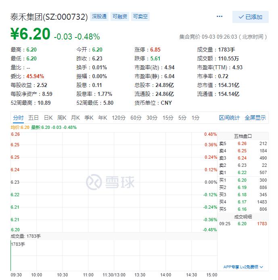This screenshot has width=278, height=280.
Task: Click the 涨停 value 6.85
Action: [155, 50]
